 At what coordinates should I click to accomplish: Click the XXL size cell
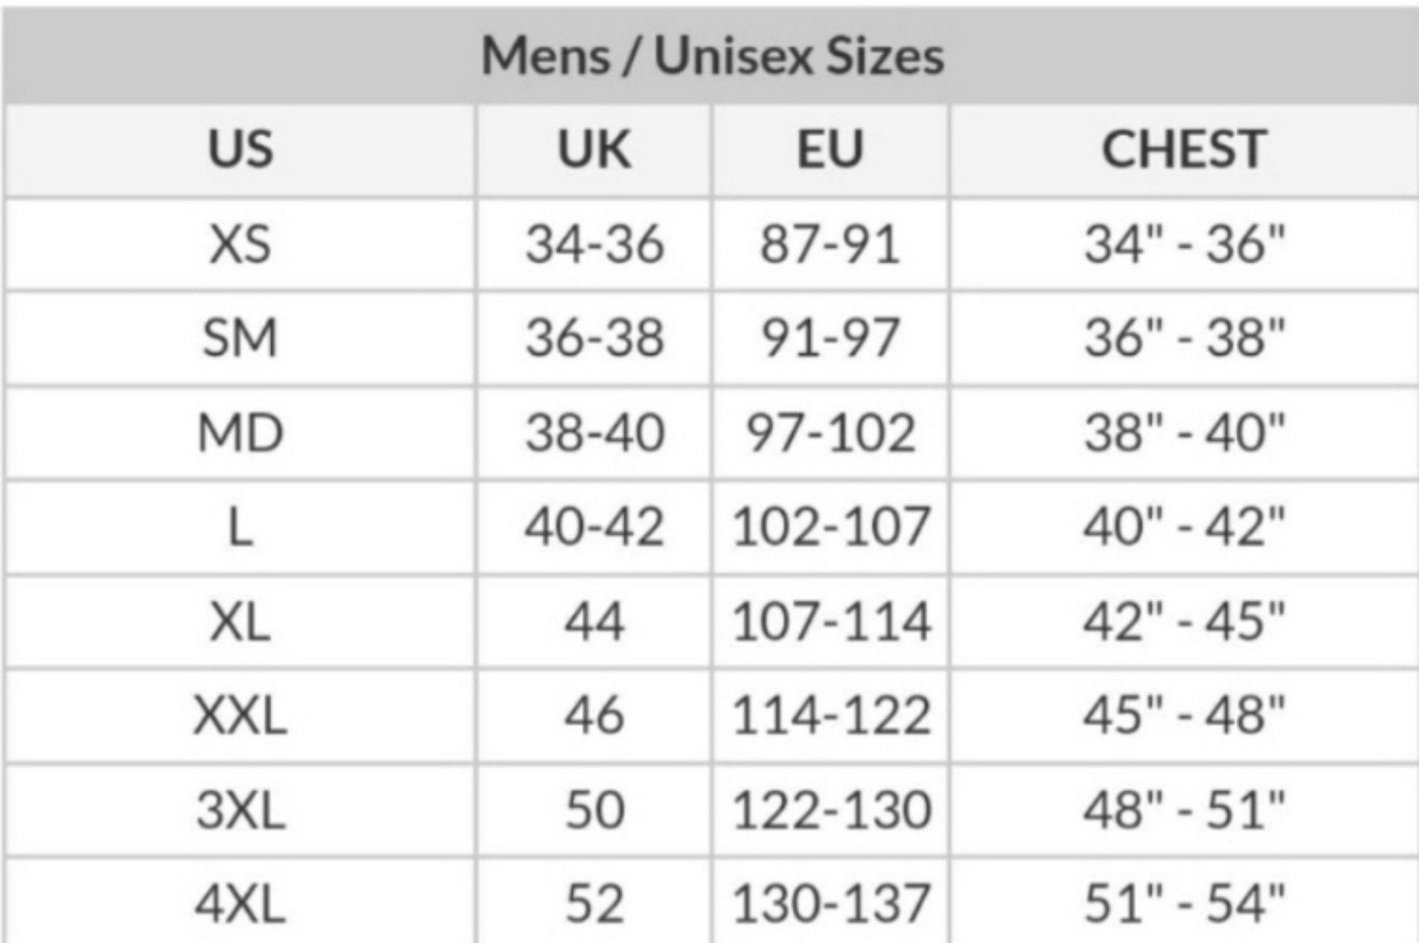[x=240, y=715]
